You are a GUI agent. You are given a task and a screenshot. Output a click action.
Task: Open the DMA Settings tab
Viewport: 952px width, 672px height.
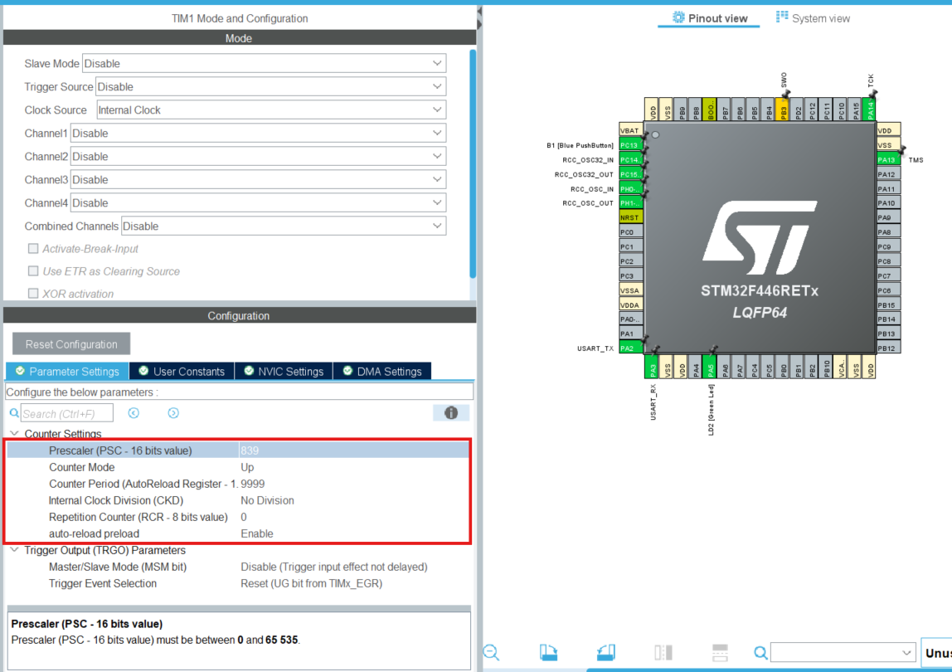coord(382,371)
